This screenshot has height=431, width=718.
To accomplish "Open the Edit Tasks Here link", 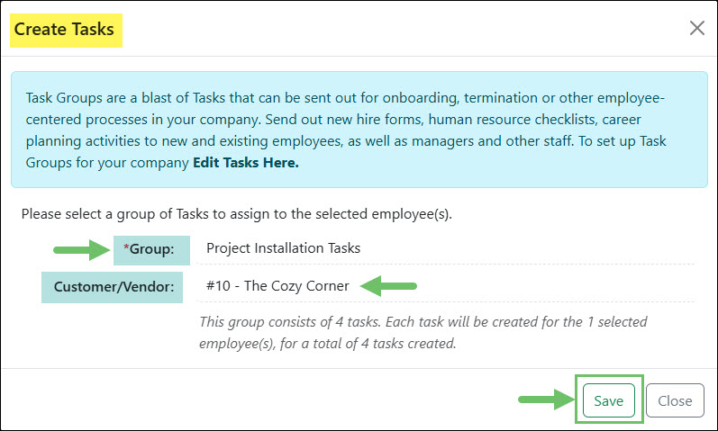I will coord(245,164).
